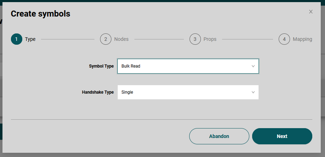Select the Type step label
The image size is (325, 157).
pos(30,39)
